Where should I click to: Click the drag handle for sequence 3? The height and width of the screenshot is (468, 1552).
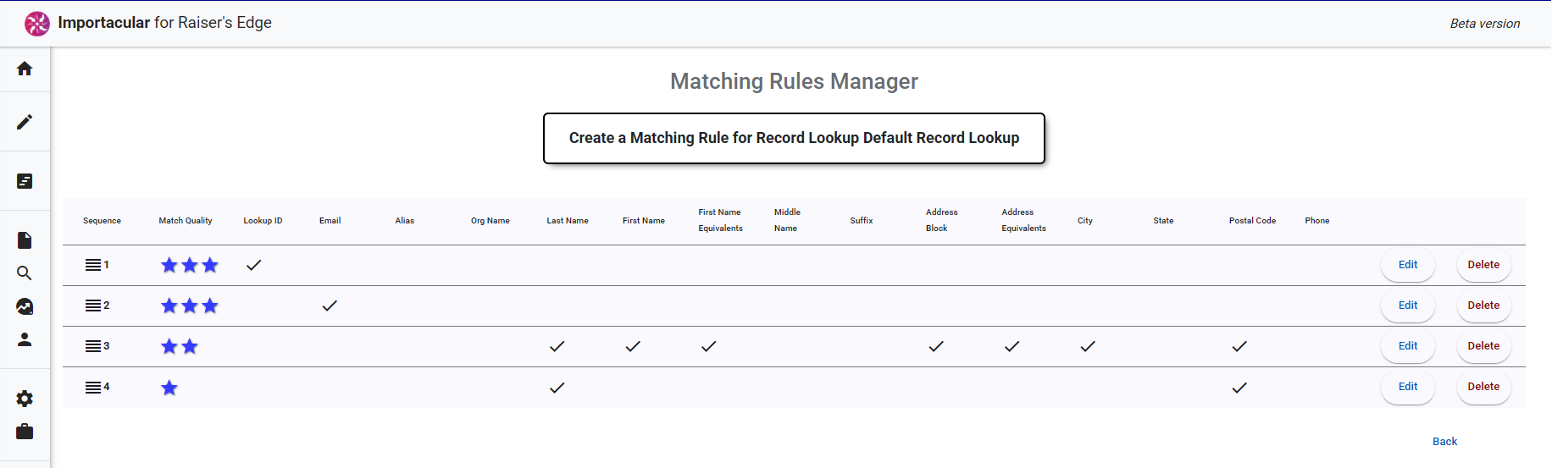click(x=93, y=346)
